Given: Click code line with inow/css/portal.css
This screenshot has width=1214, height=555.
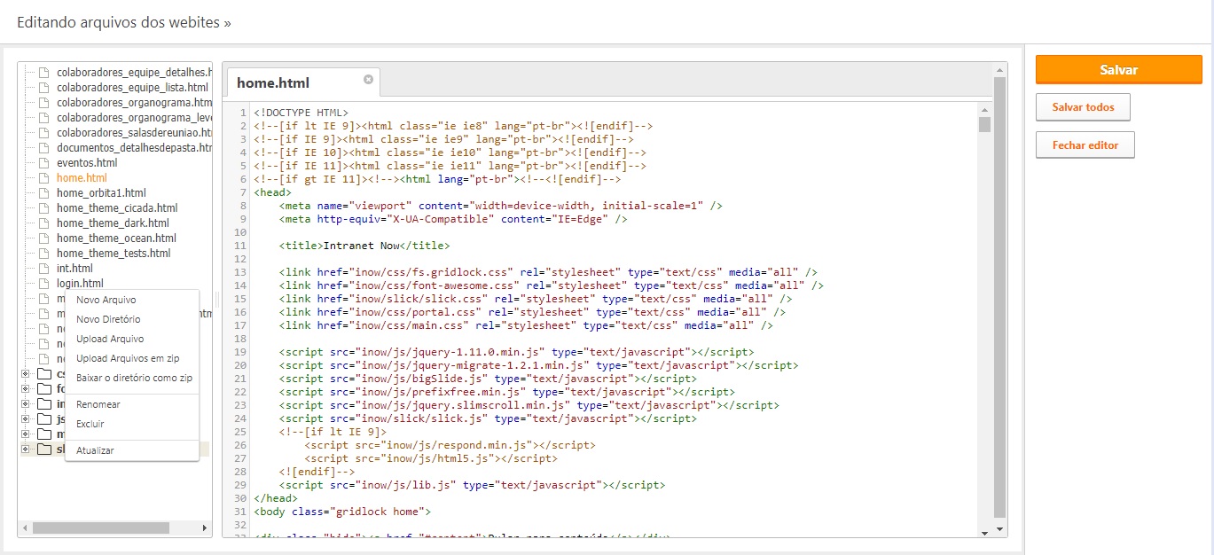Looking at the screenshot, I should coord(532,312).
